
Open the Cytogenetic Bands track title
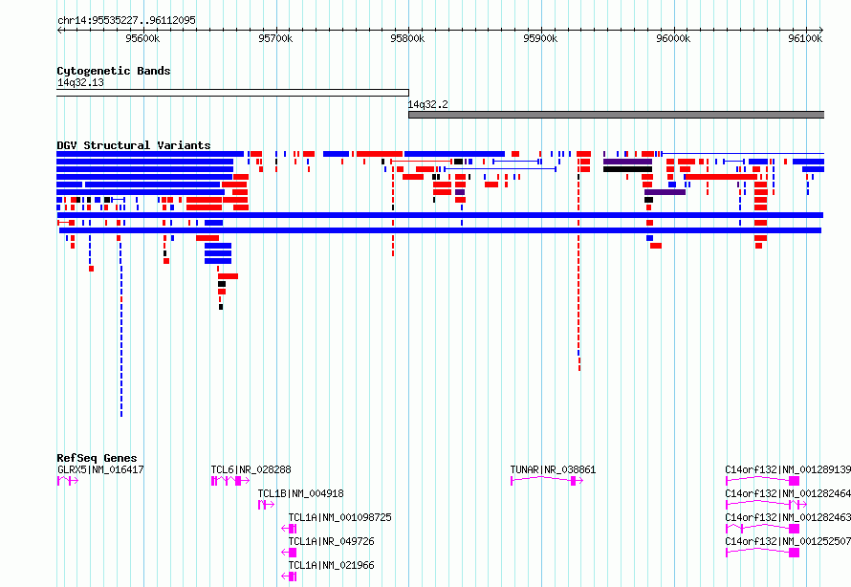tap(114, 71)
